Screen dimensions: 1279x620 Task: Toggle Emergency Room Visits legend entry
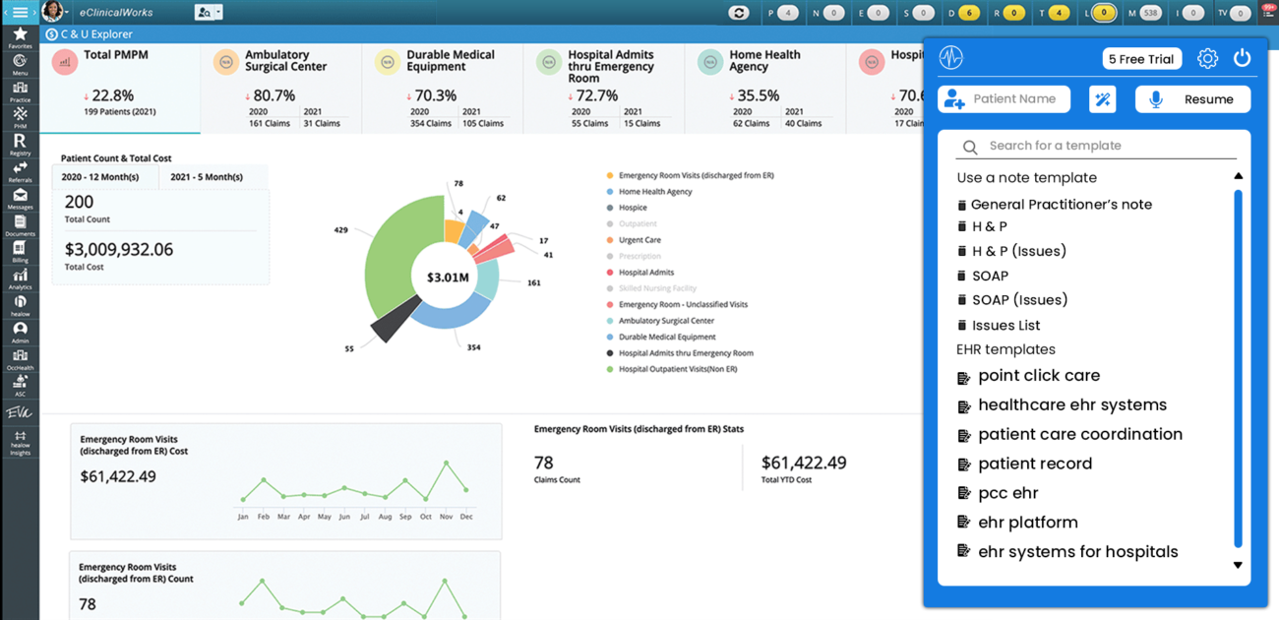pyautogui.click(x=691, y=175)
